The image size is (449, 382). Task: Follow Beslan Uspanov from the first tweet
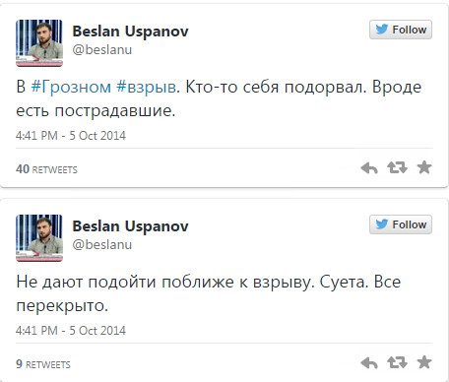point(401,30)
